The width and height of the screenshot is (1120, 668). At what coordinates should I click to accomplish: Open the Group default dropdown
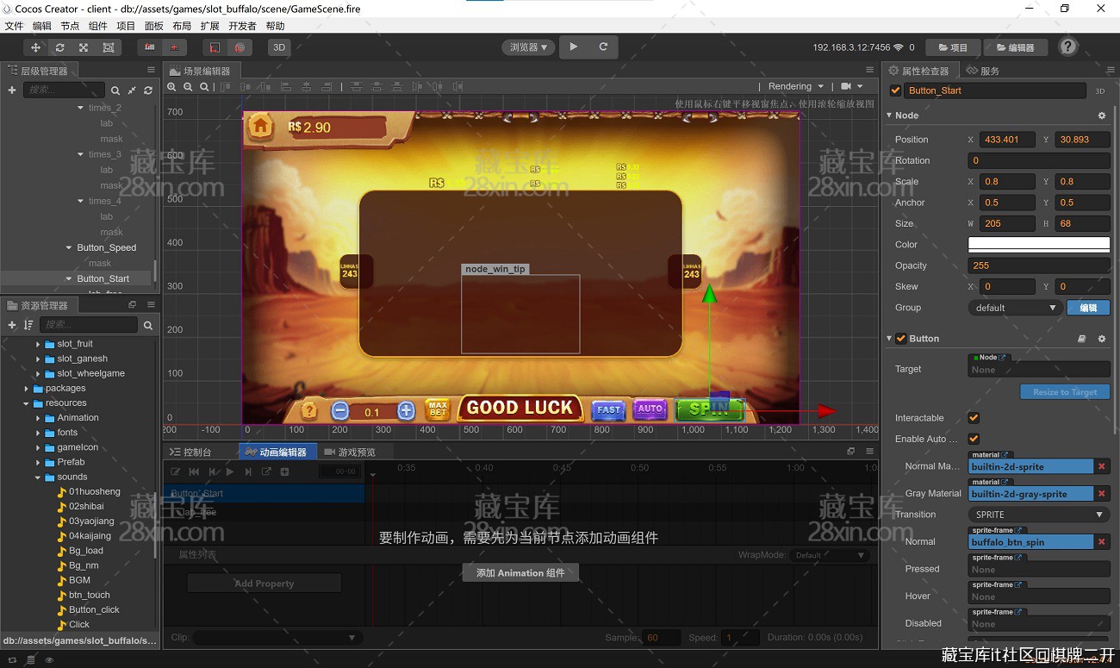(x=1014, y=308)
